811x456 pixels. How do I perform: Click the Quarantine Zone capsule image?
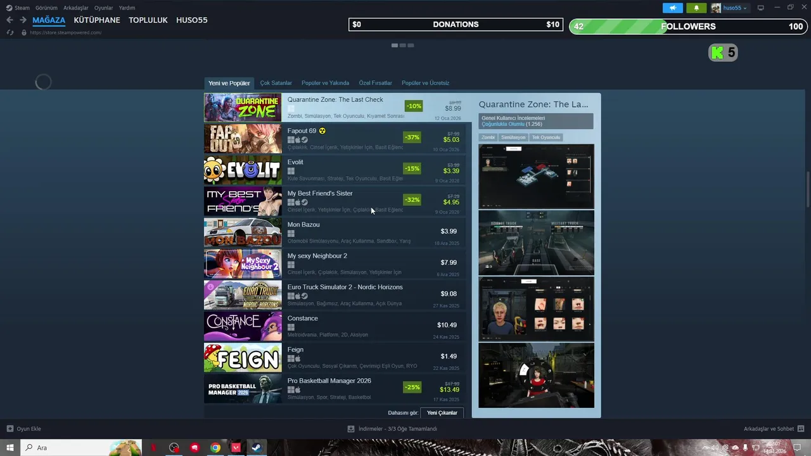243,108
